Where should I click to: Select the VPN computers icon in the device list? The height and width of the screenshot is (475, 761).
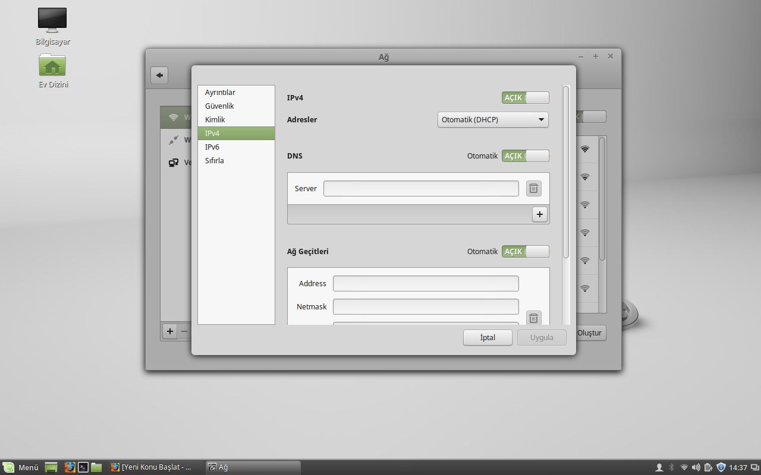tap(174, 162)
